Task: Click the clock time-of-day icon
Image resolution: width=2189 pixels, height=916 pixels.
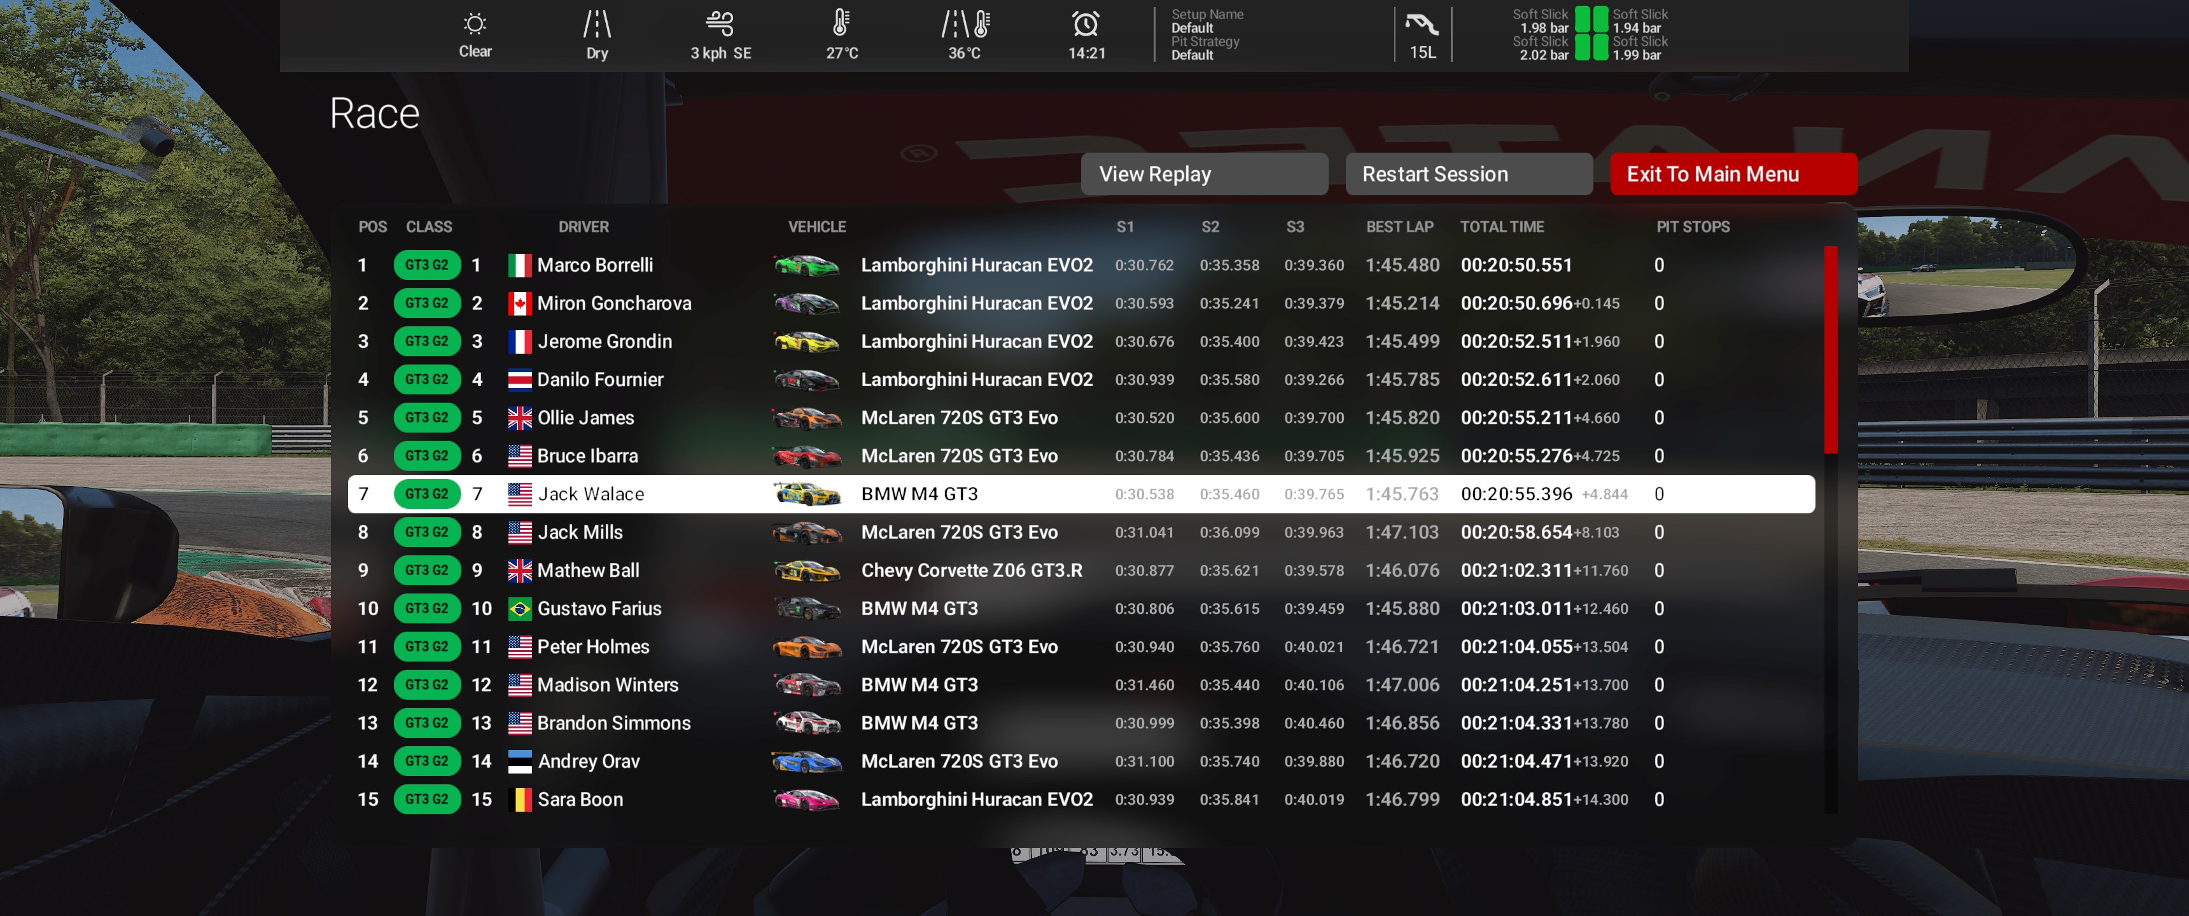Action: coord(1086,23)
